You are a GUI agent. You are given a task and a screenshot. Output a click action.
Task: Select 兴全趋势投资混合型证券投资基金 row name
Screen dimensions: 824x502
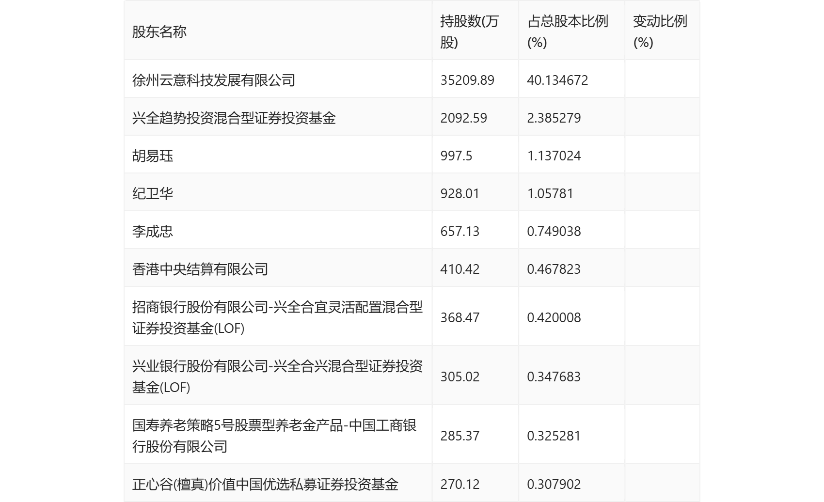[234, 118]
